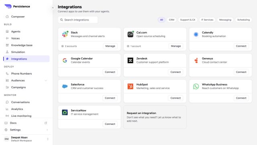
Task: Open Knowledge base in the sidebar
Action: click(x=26, y=45)
